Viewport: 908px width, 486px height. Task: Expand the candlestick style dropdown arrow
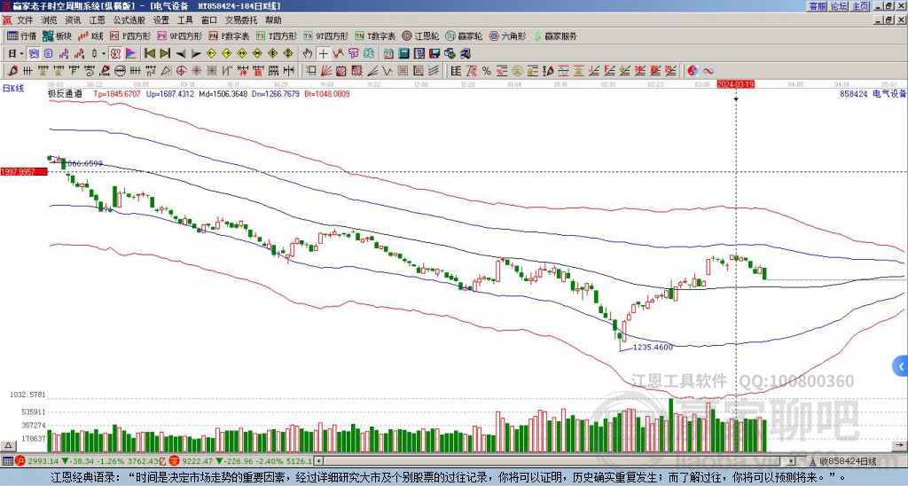(104, 54)
